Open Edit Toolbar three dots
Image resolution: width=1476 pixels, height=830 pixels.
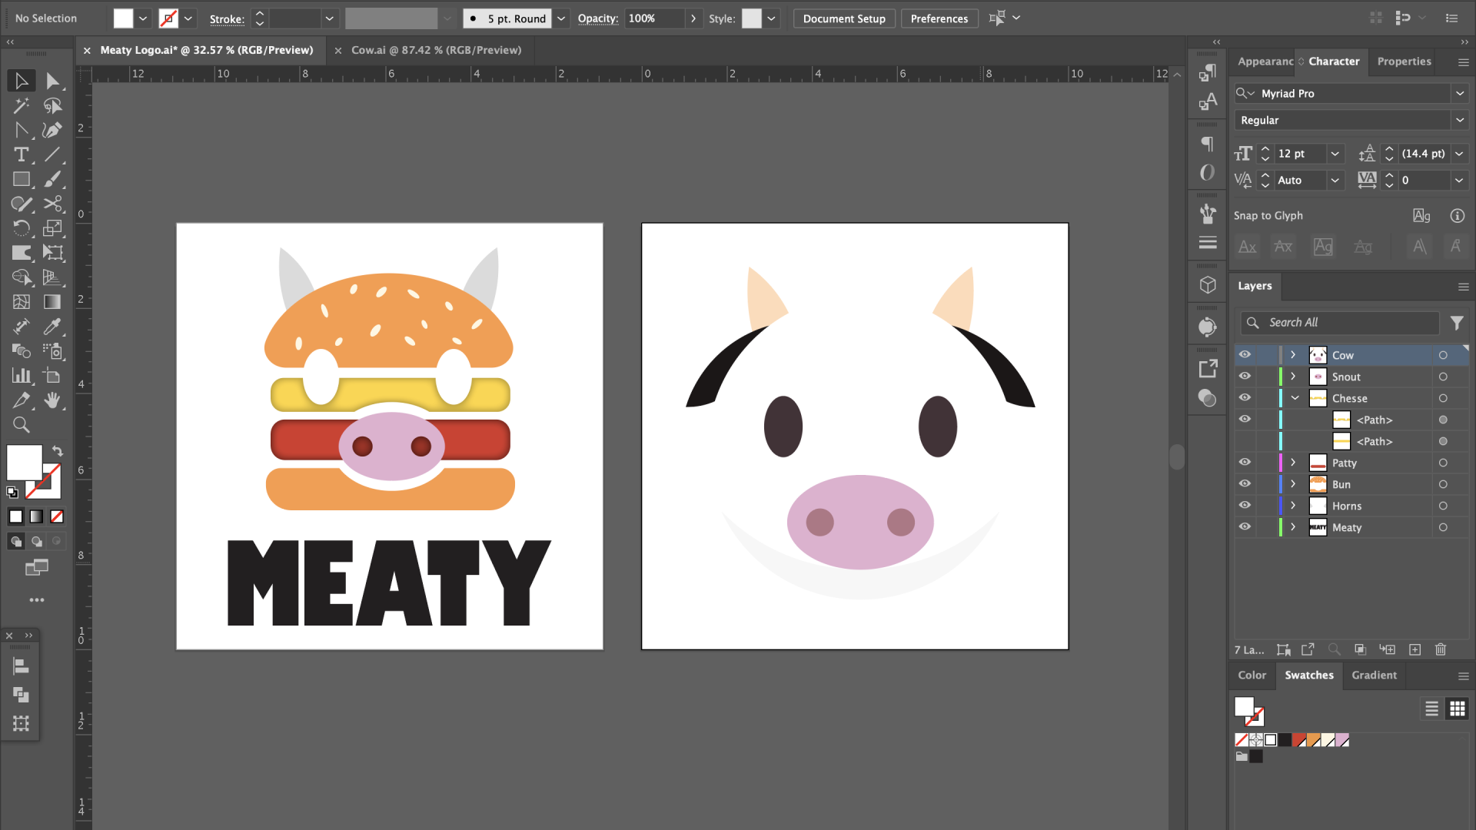(37, 600)
